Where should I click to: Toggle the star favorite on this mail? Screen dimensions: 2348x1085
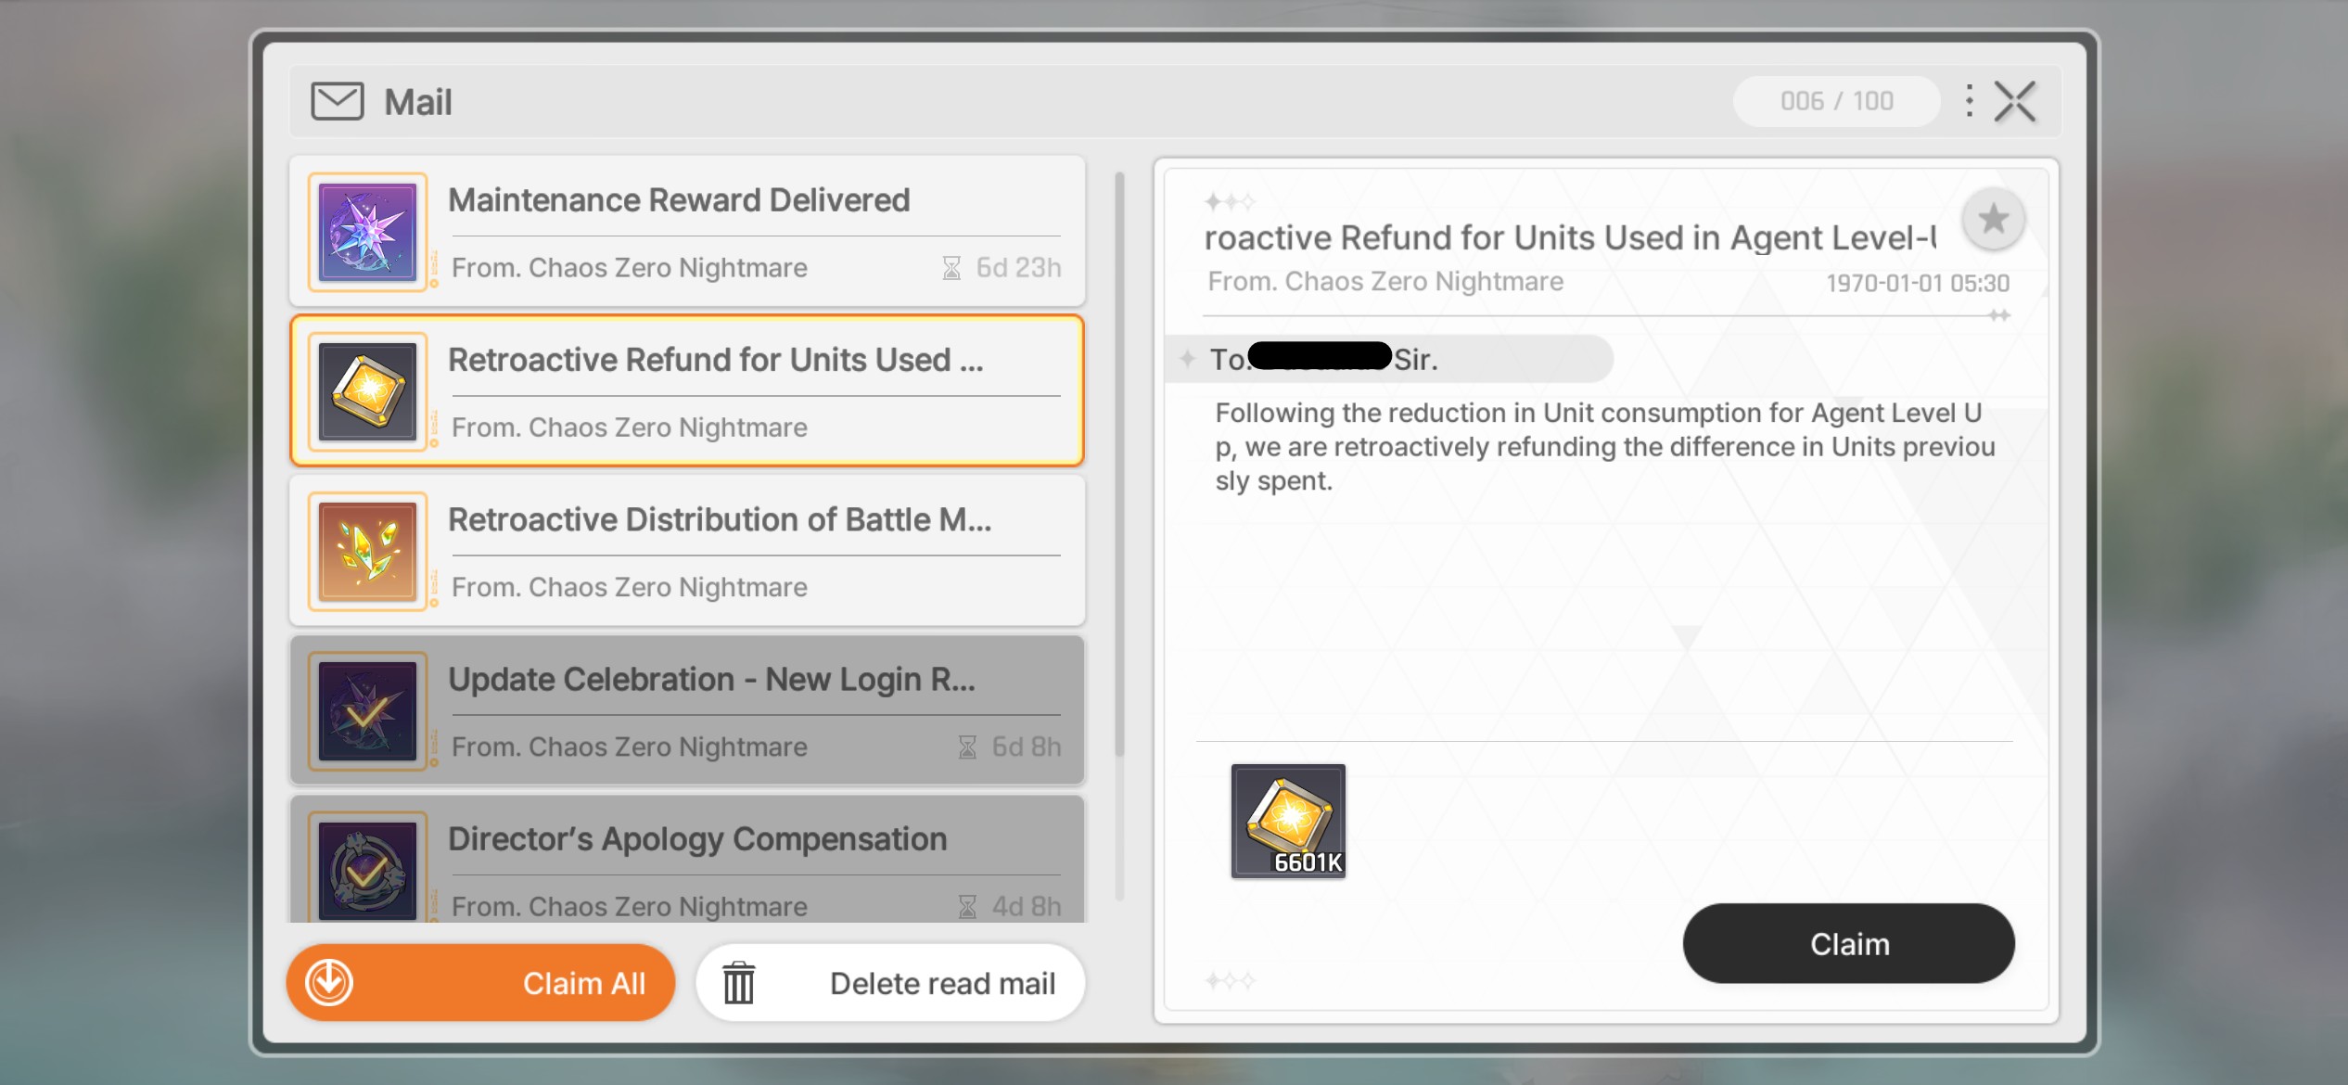(x=1992, y=220)
